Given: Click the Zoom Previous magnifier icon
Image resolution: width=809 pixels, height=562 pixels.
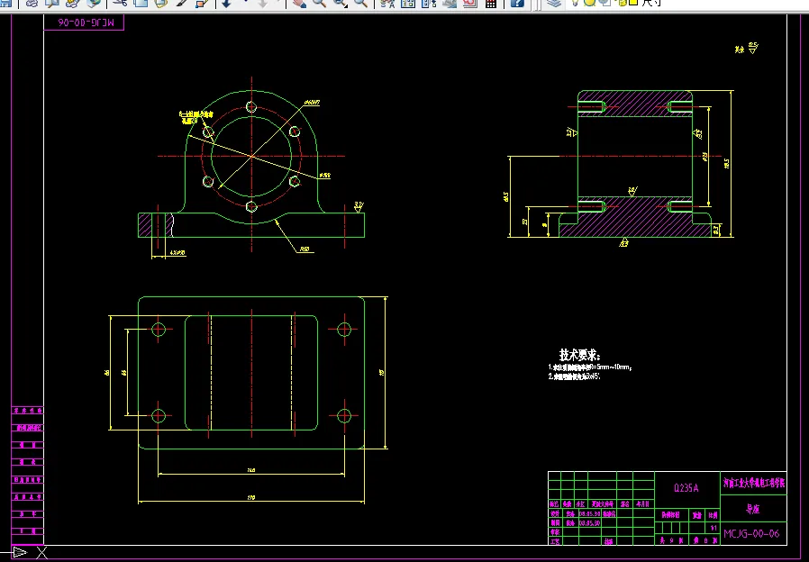Looking at the screenshot, I should (360, 3).
